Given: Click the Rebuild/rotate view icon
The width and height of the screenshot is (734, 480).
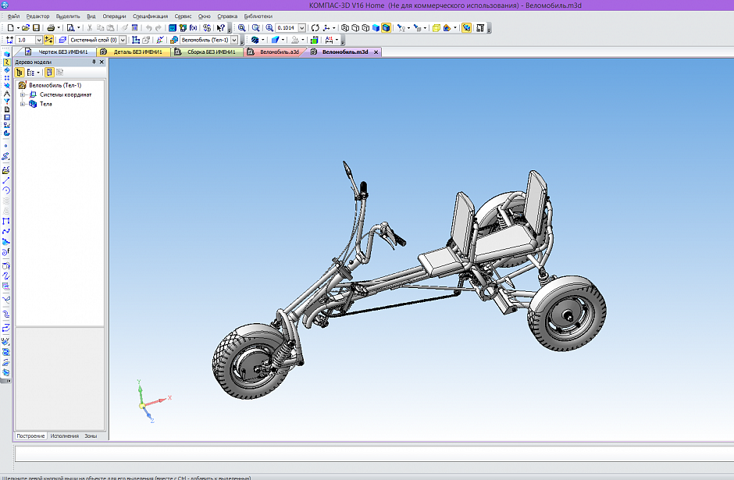Looking at the screenshot, I should [315, 28].
